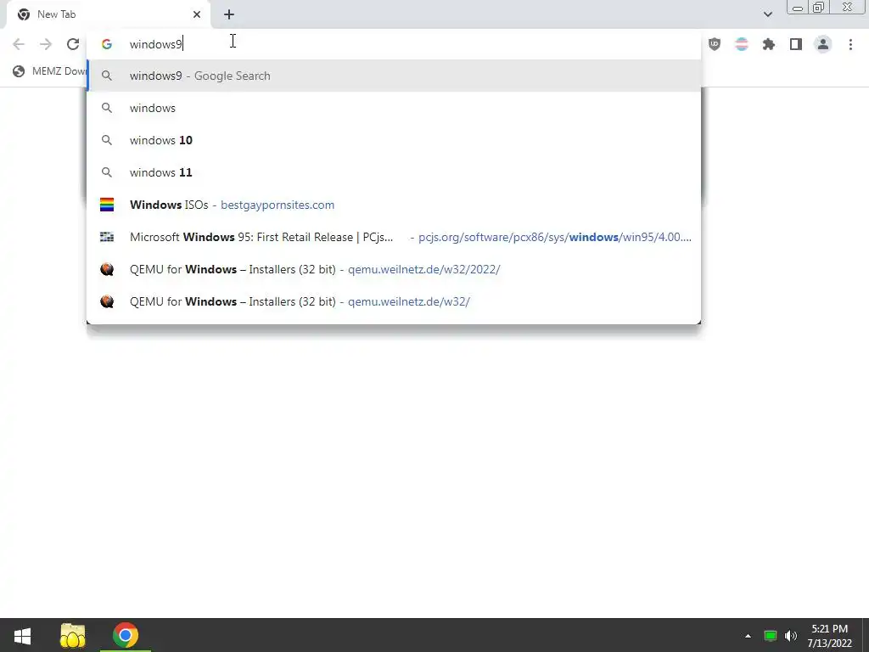
Task: Click the Chrome taskbar icon
Action: (x=126, y=635)
